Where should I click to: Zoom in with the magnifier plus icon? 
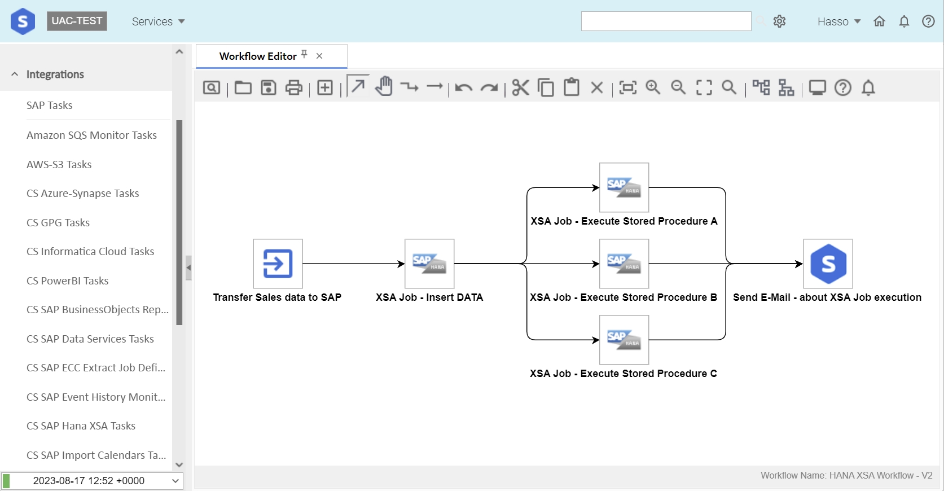[653, 87]
